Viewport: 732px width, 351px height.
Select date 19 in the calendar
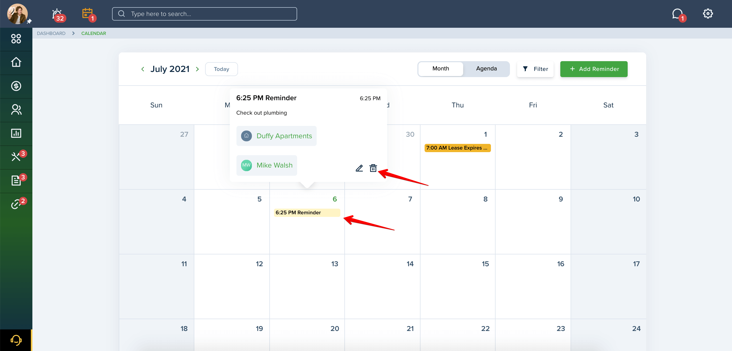click(x=259, y=328)
